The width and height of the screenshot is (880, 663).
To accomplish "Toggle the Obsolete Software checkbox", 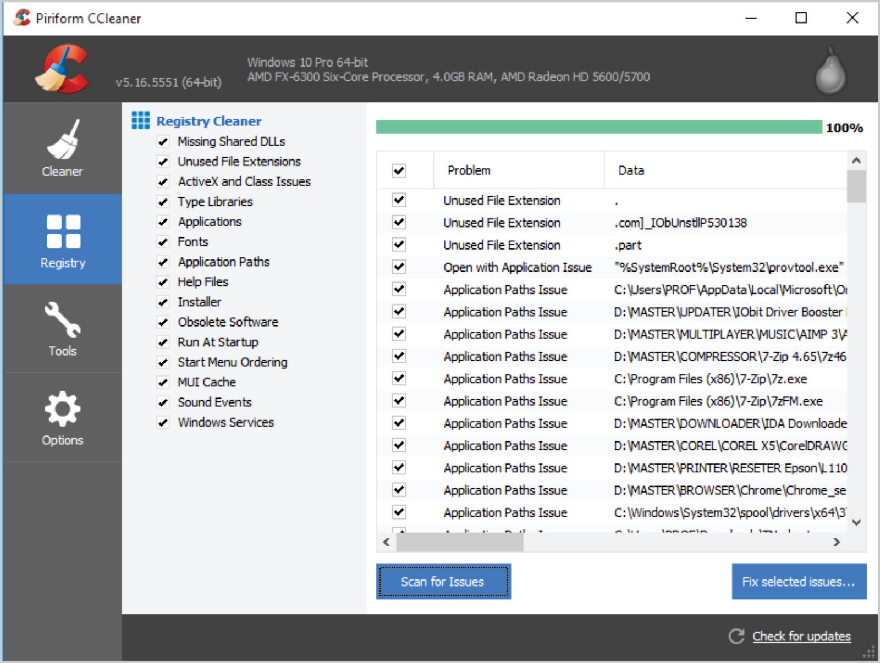I will point(163,322).
